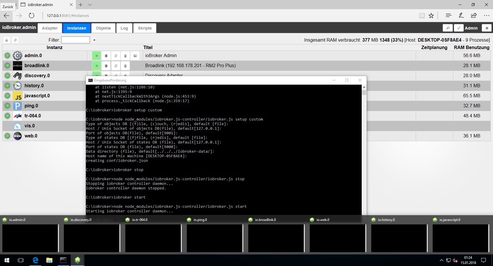Pause the admin.0 instance
493x266 pixels.
97,56
